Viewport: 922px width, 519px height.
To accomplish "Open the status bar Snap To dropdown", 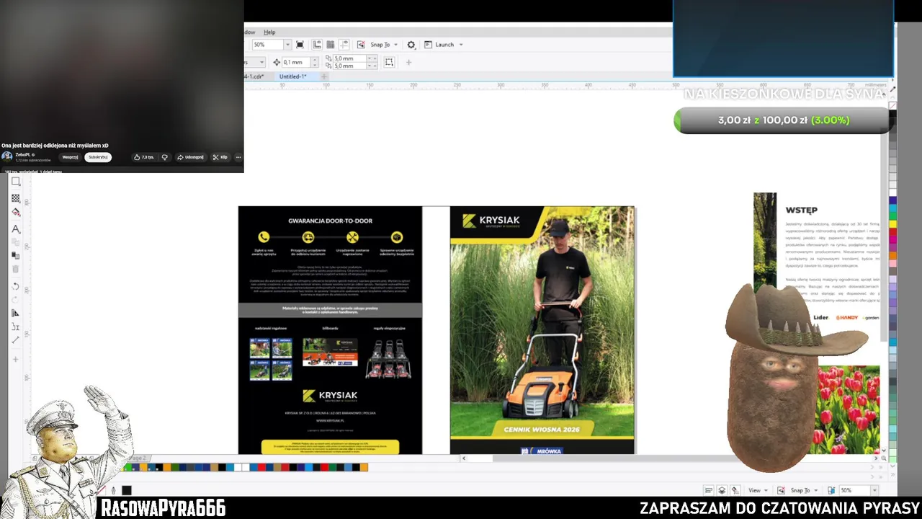I will tap(803, 490).
